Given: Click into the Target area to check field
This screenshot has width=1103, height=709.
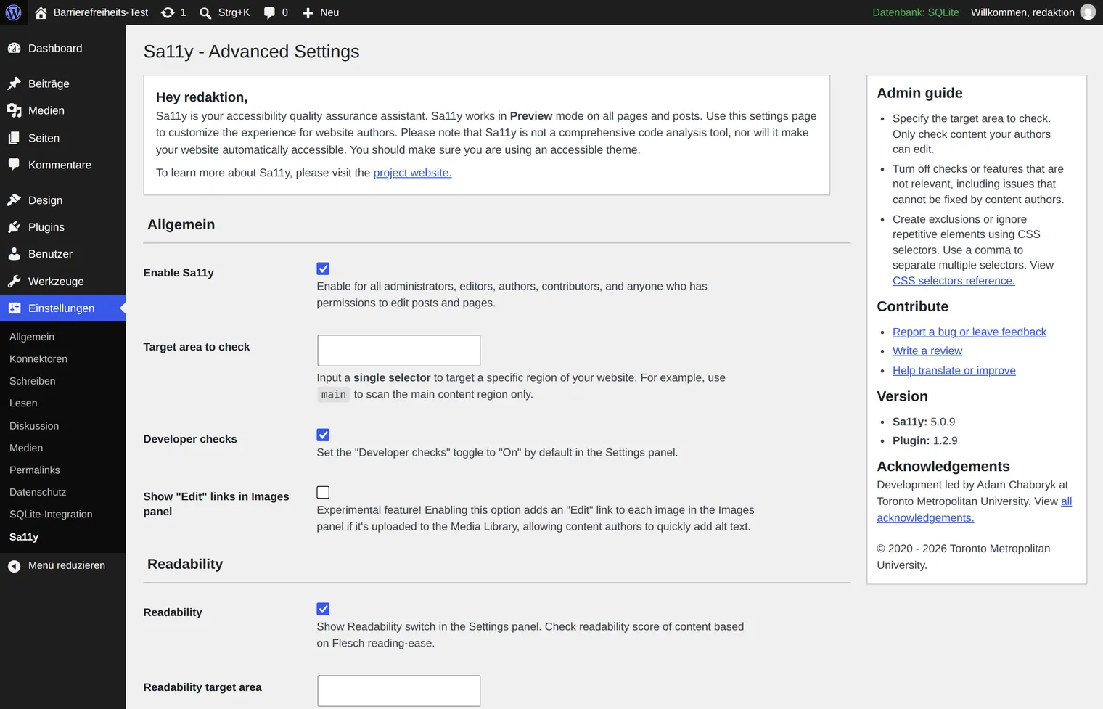Looking at the screenshot, I should 399,351.
